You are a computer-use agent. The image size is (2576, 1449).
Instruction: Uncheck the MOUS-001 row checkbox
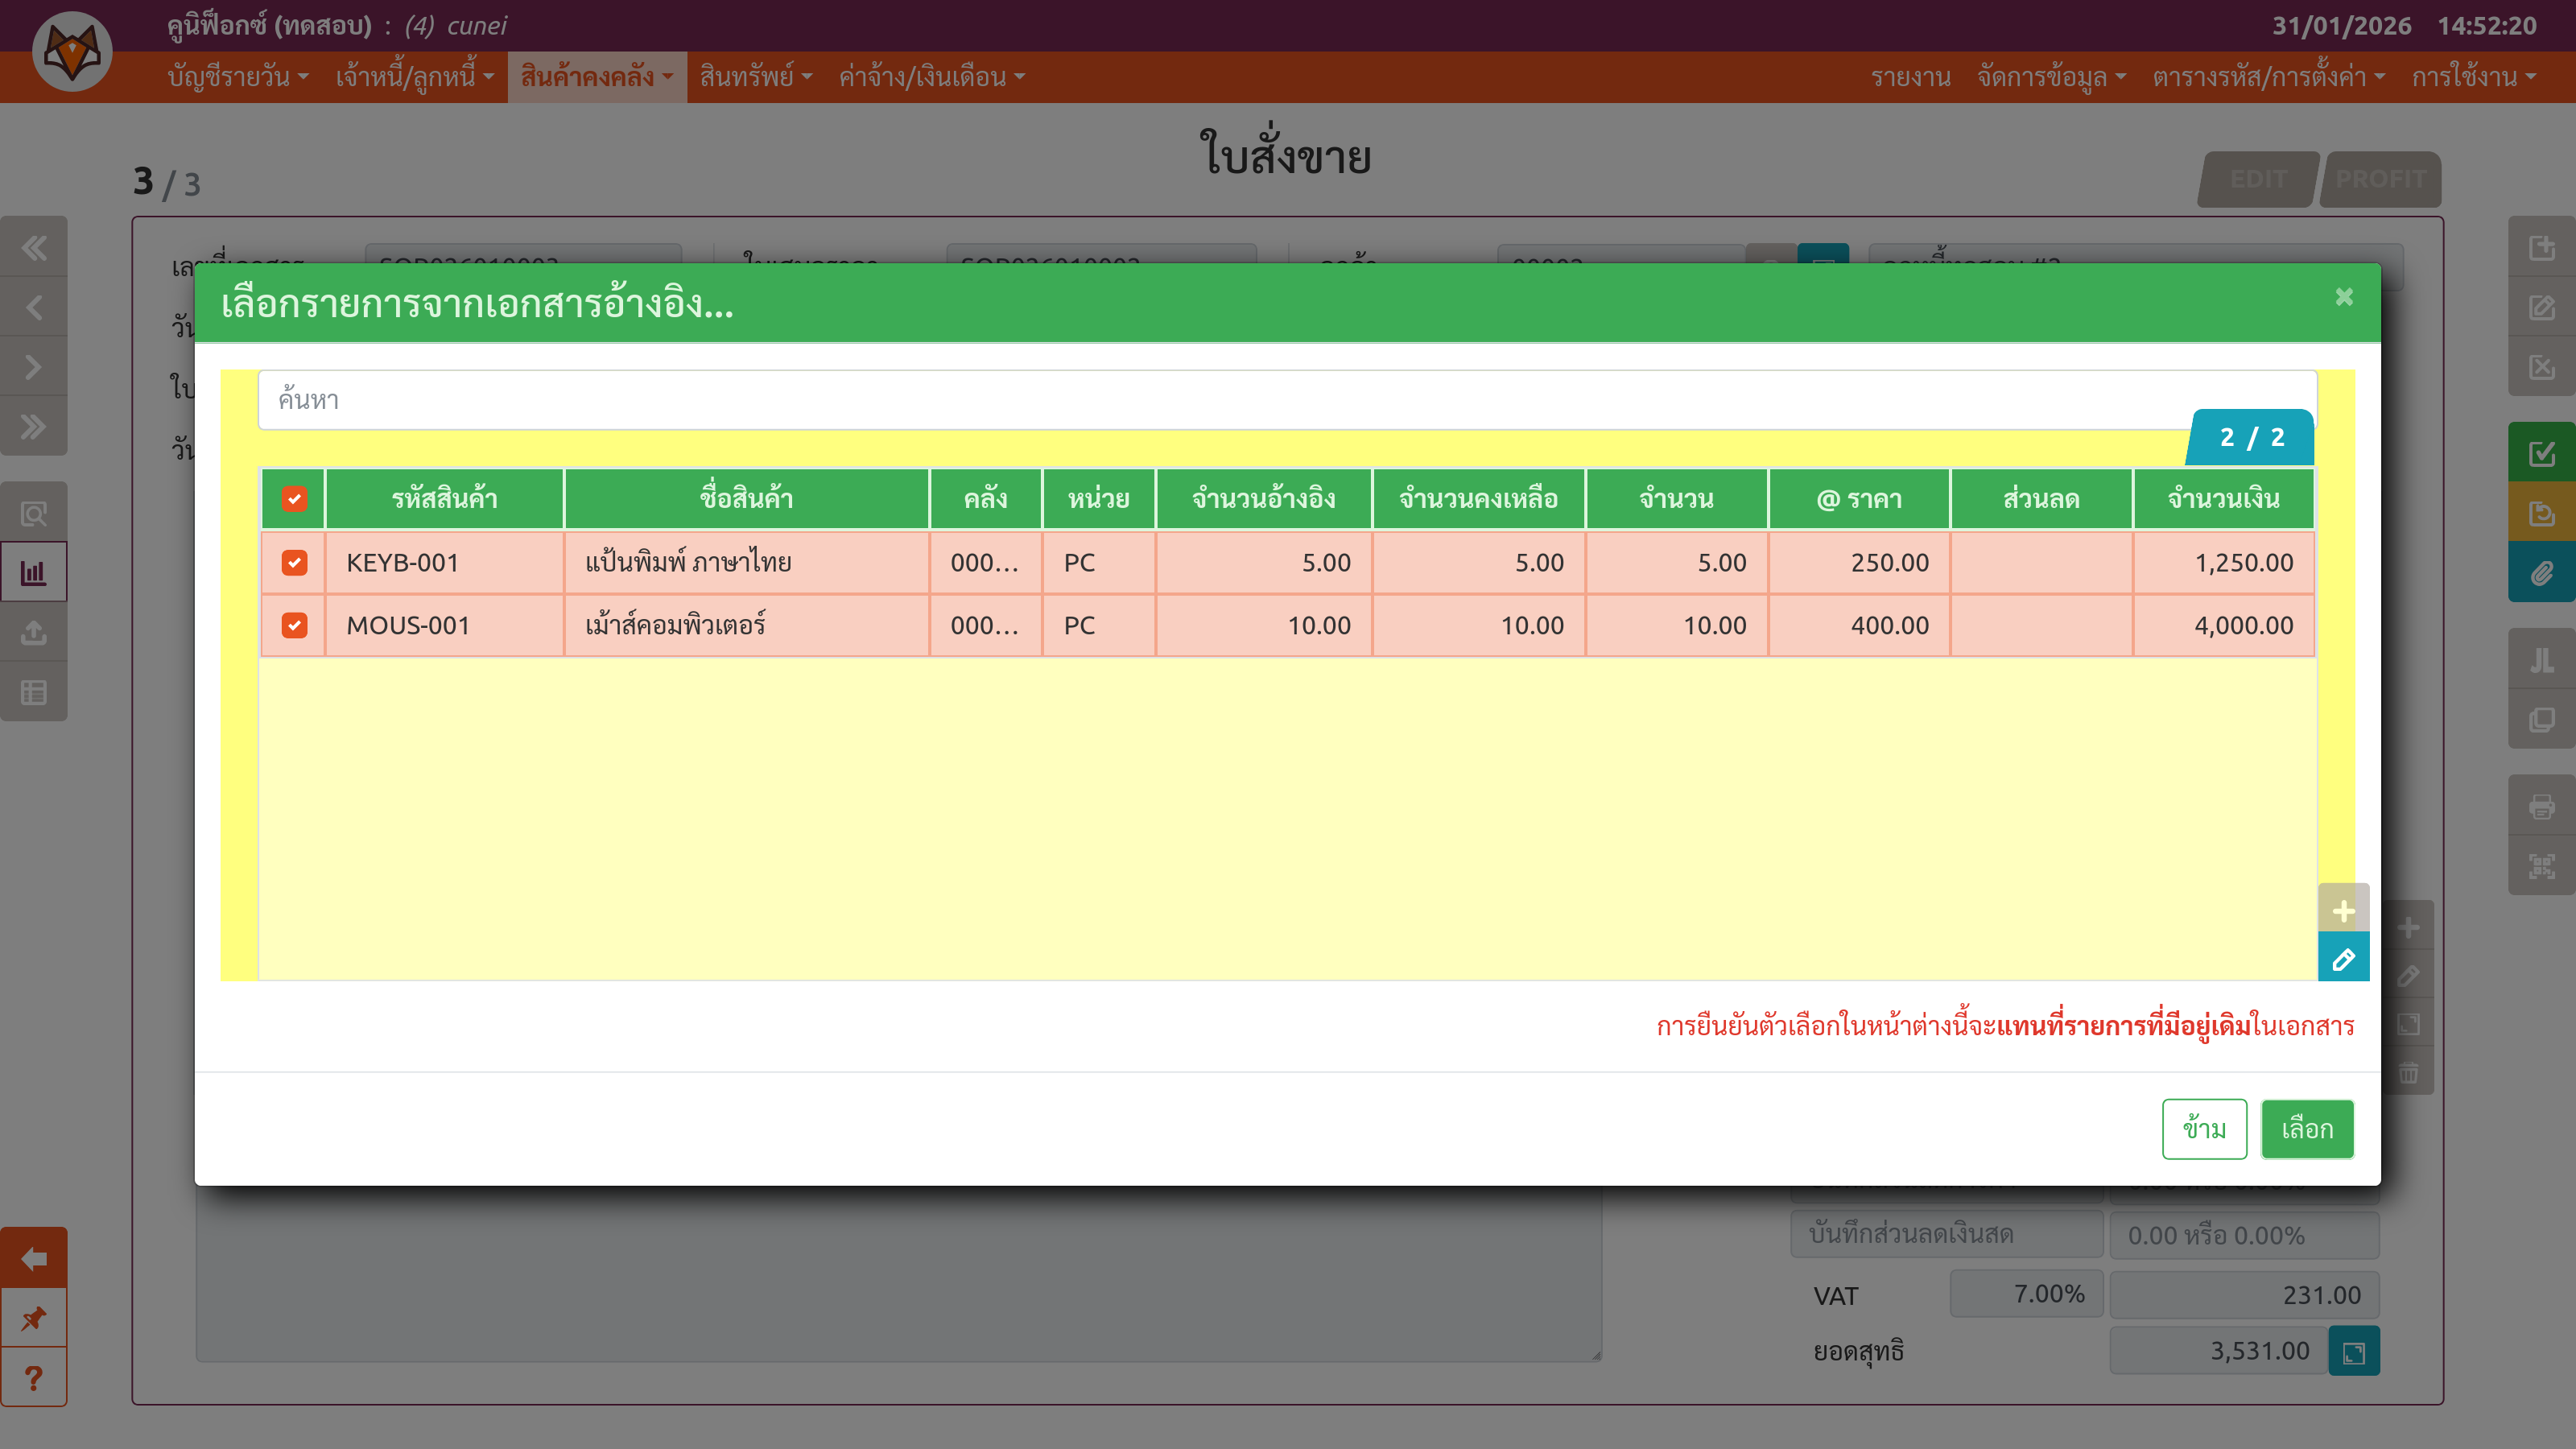click(294, 626)
